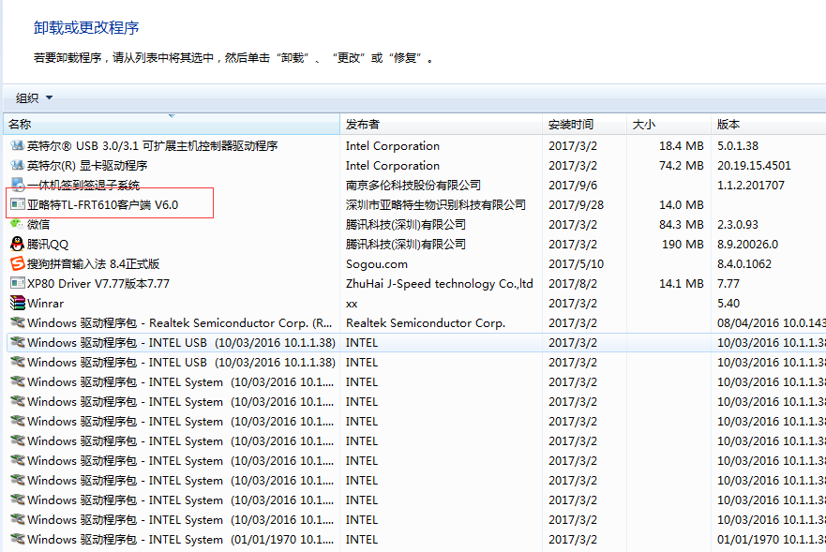826x552 pixels.
Task: Click the 一体机签到签退子系统 program icon
Action: [x=18, y=185]
